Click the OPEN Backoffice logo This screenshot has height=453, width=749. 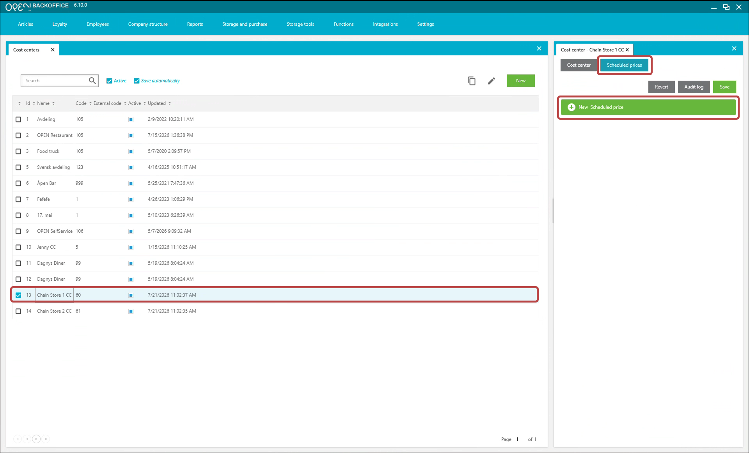pyautogui.click(x=37, y=6)
